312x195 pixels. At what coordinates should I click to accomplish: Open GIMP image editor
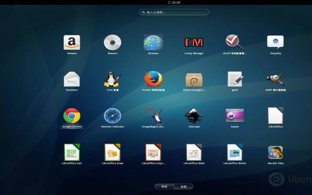coord(276,79)
